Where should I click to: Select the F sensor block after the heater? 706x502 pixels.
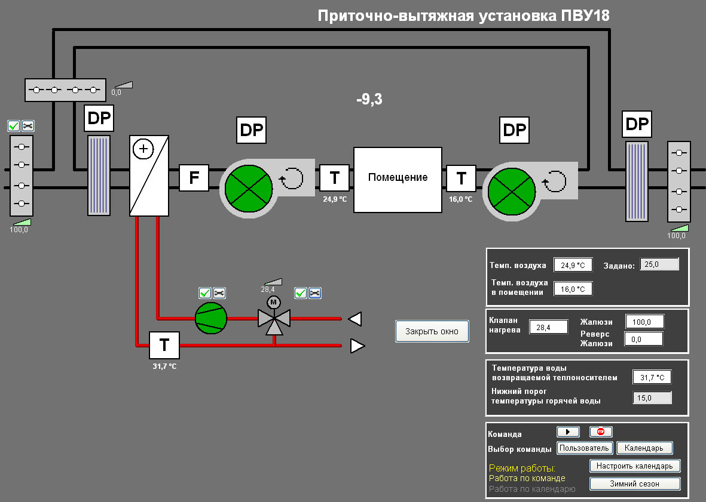(194, 178)
